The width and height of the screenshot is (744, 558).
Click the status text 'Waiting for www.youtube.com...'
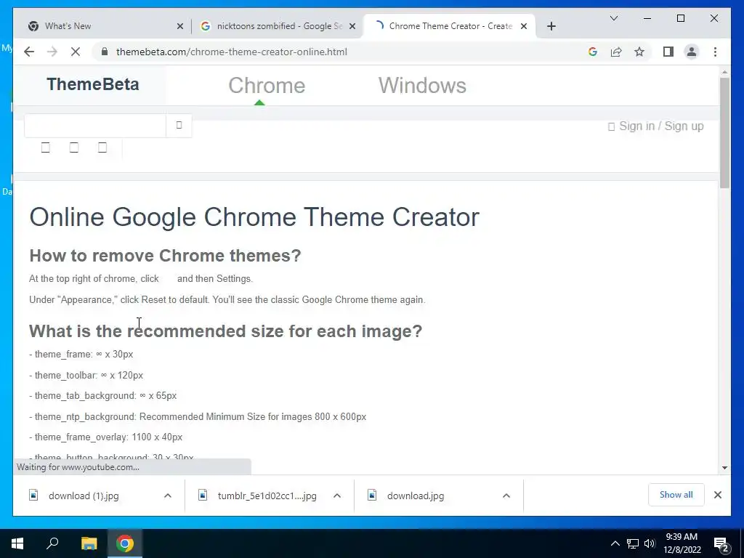point(78,467)
